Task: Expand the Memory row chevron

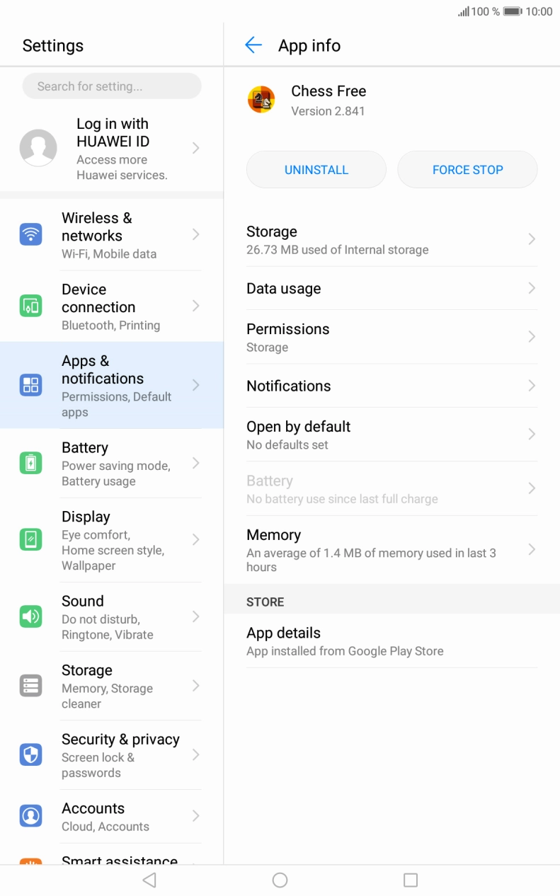Action: pos(531,550)
